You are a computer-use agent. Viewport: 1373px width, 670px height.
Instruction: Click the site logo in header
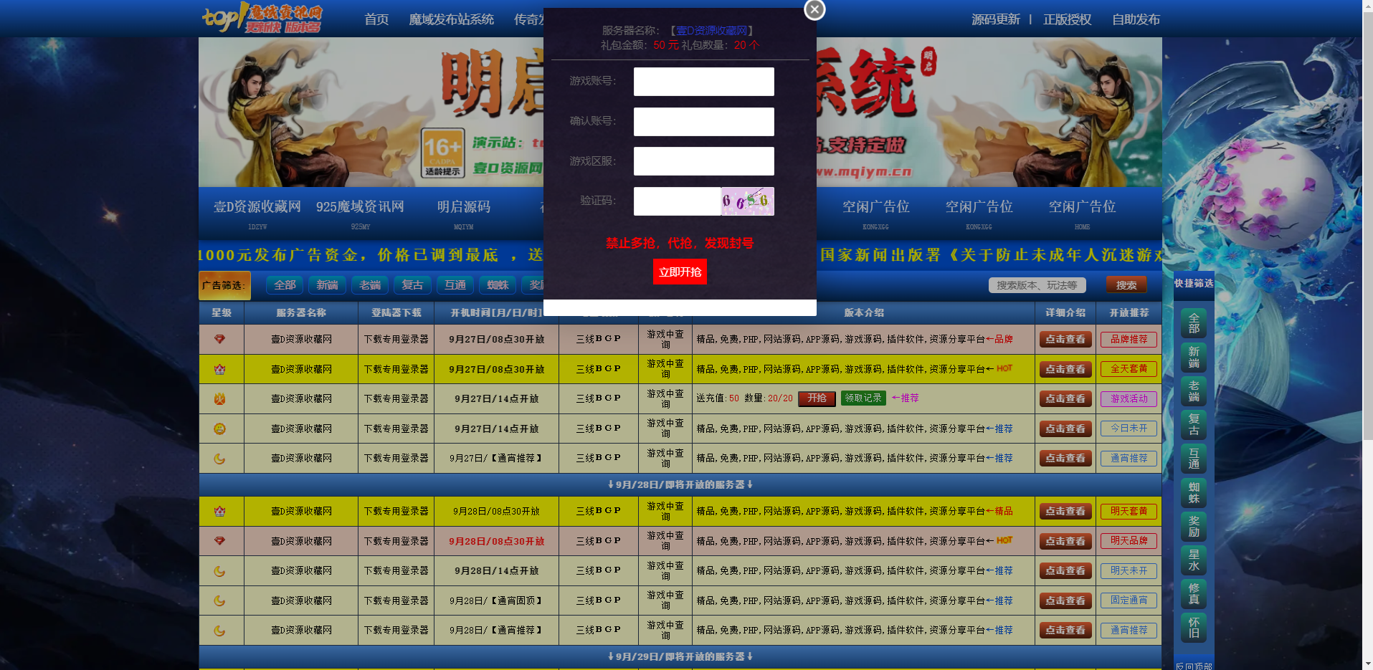pyautogui.click(x=262, y=18)
